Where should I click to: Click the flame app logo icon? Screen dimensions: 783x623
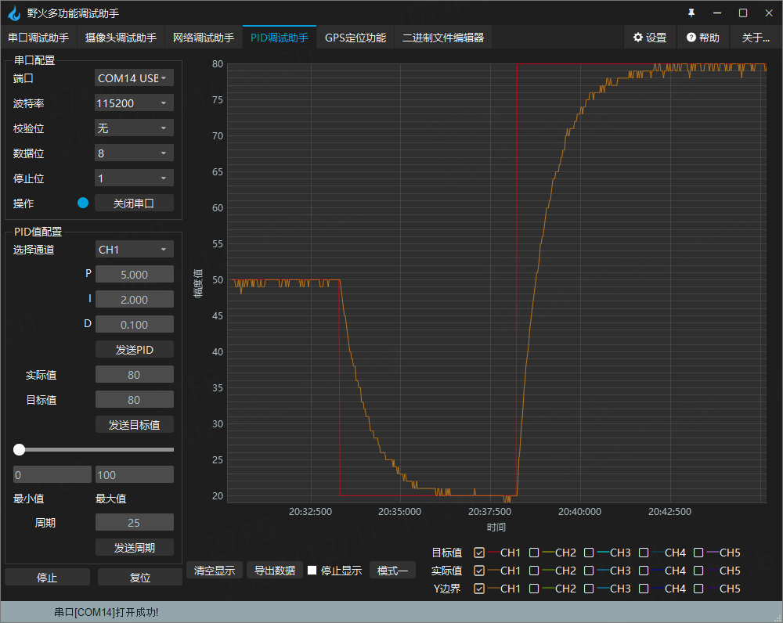14,13
